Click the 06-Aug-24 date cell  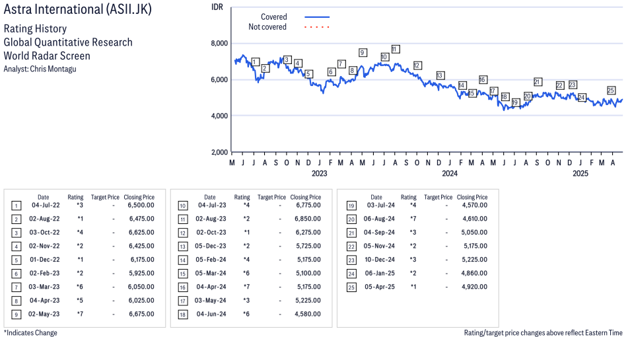click(x=379, y=219)
